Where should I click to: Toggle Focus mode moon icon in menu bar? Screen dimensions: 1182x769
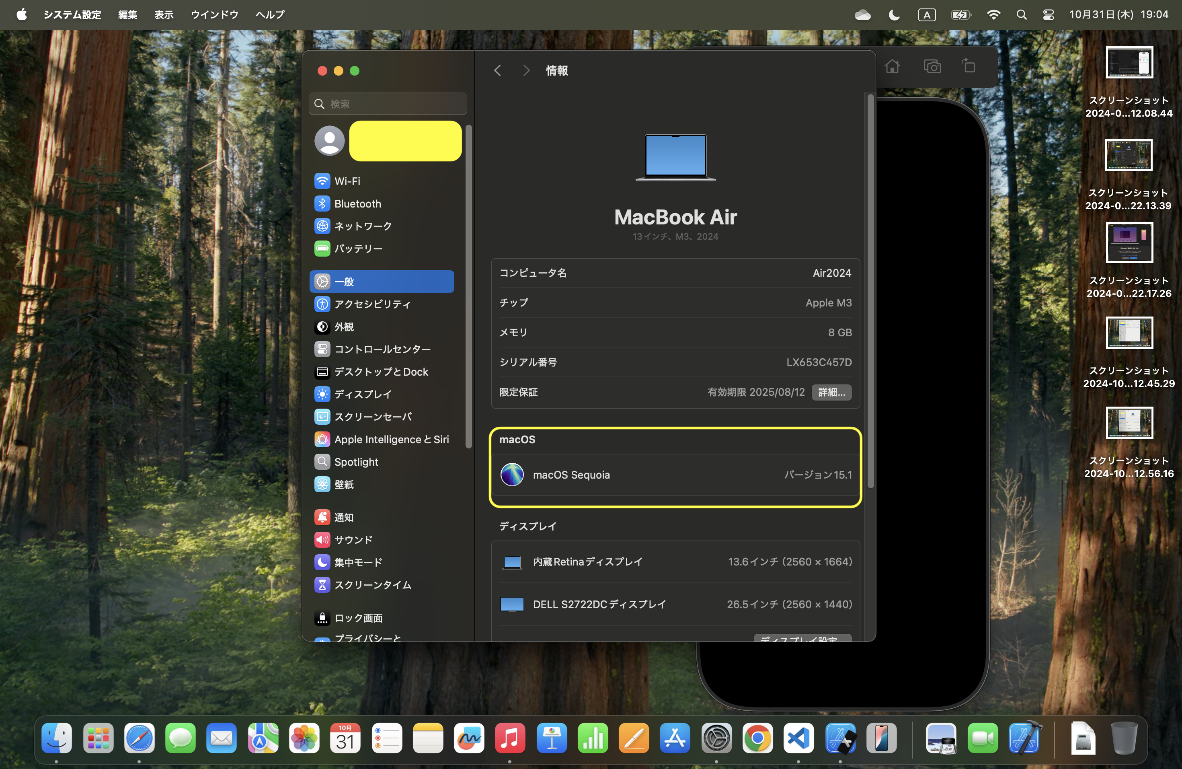click(893, 15)
